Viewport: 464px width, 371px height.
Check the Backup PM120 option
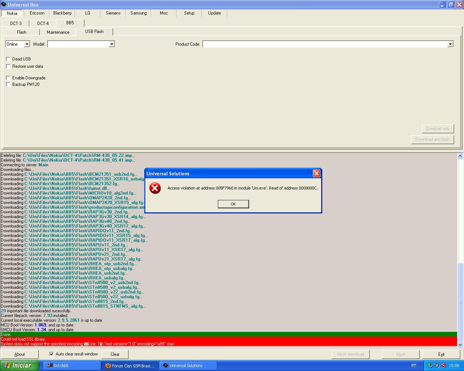click(8, 84)
